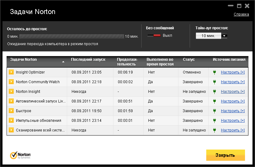255x167 pixels.
Task: Select the Сканирование всей систе... task name
Action: tap(40, 130)
